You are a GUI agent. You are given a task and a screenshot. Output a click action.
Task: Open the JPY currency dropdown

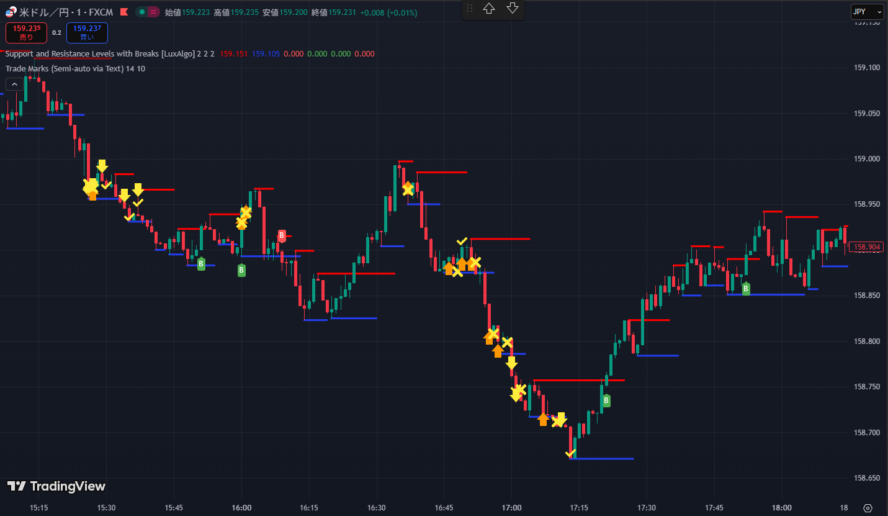click(867, 12)
